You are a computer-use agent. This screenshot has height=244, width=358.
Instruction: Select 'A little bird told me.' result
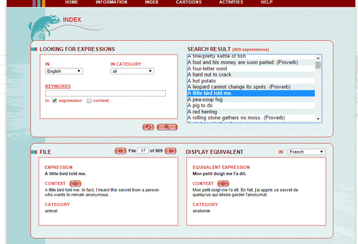coord(251,93)
